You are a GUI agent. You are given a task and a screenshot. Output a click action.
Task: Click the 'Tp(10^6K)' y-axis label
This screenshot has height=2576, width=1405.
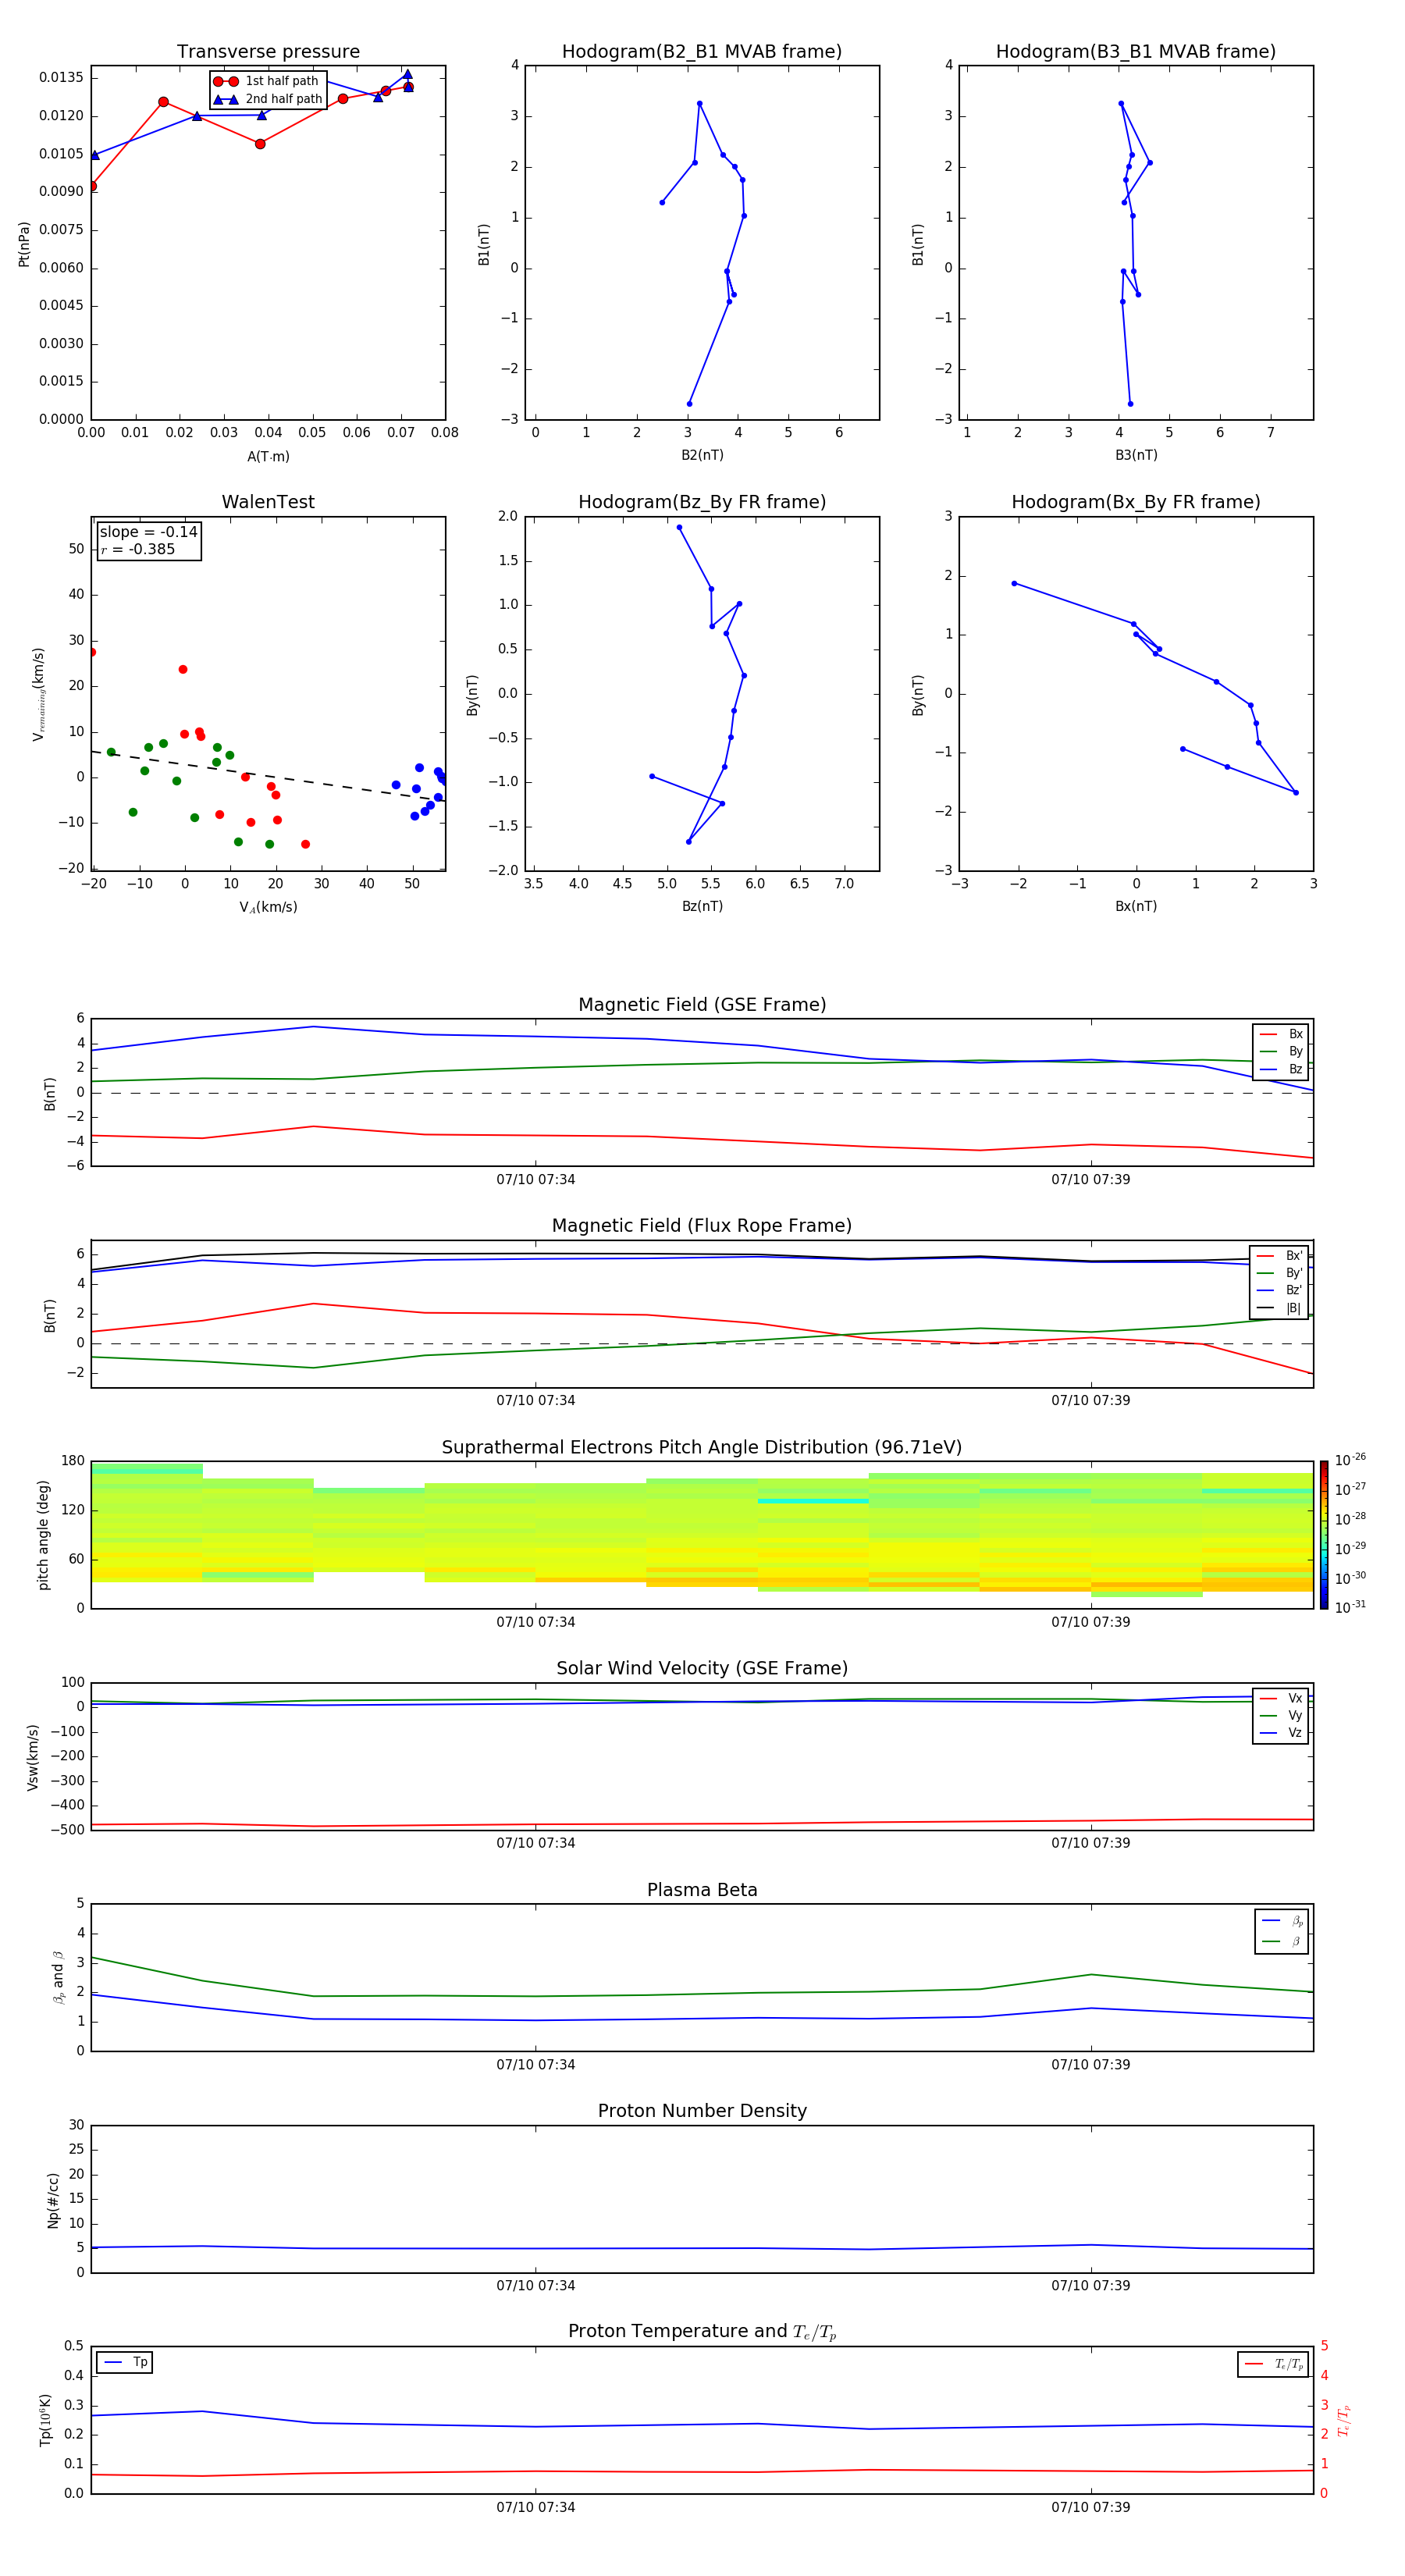[x=45, y=2420]
